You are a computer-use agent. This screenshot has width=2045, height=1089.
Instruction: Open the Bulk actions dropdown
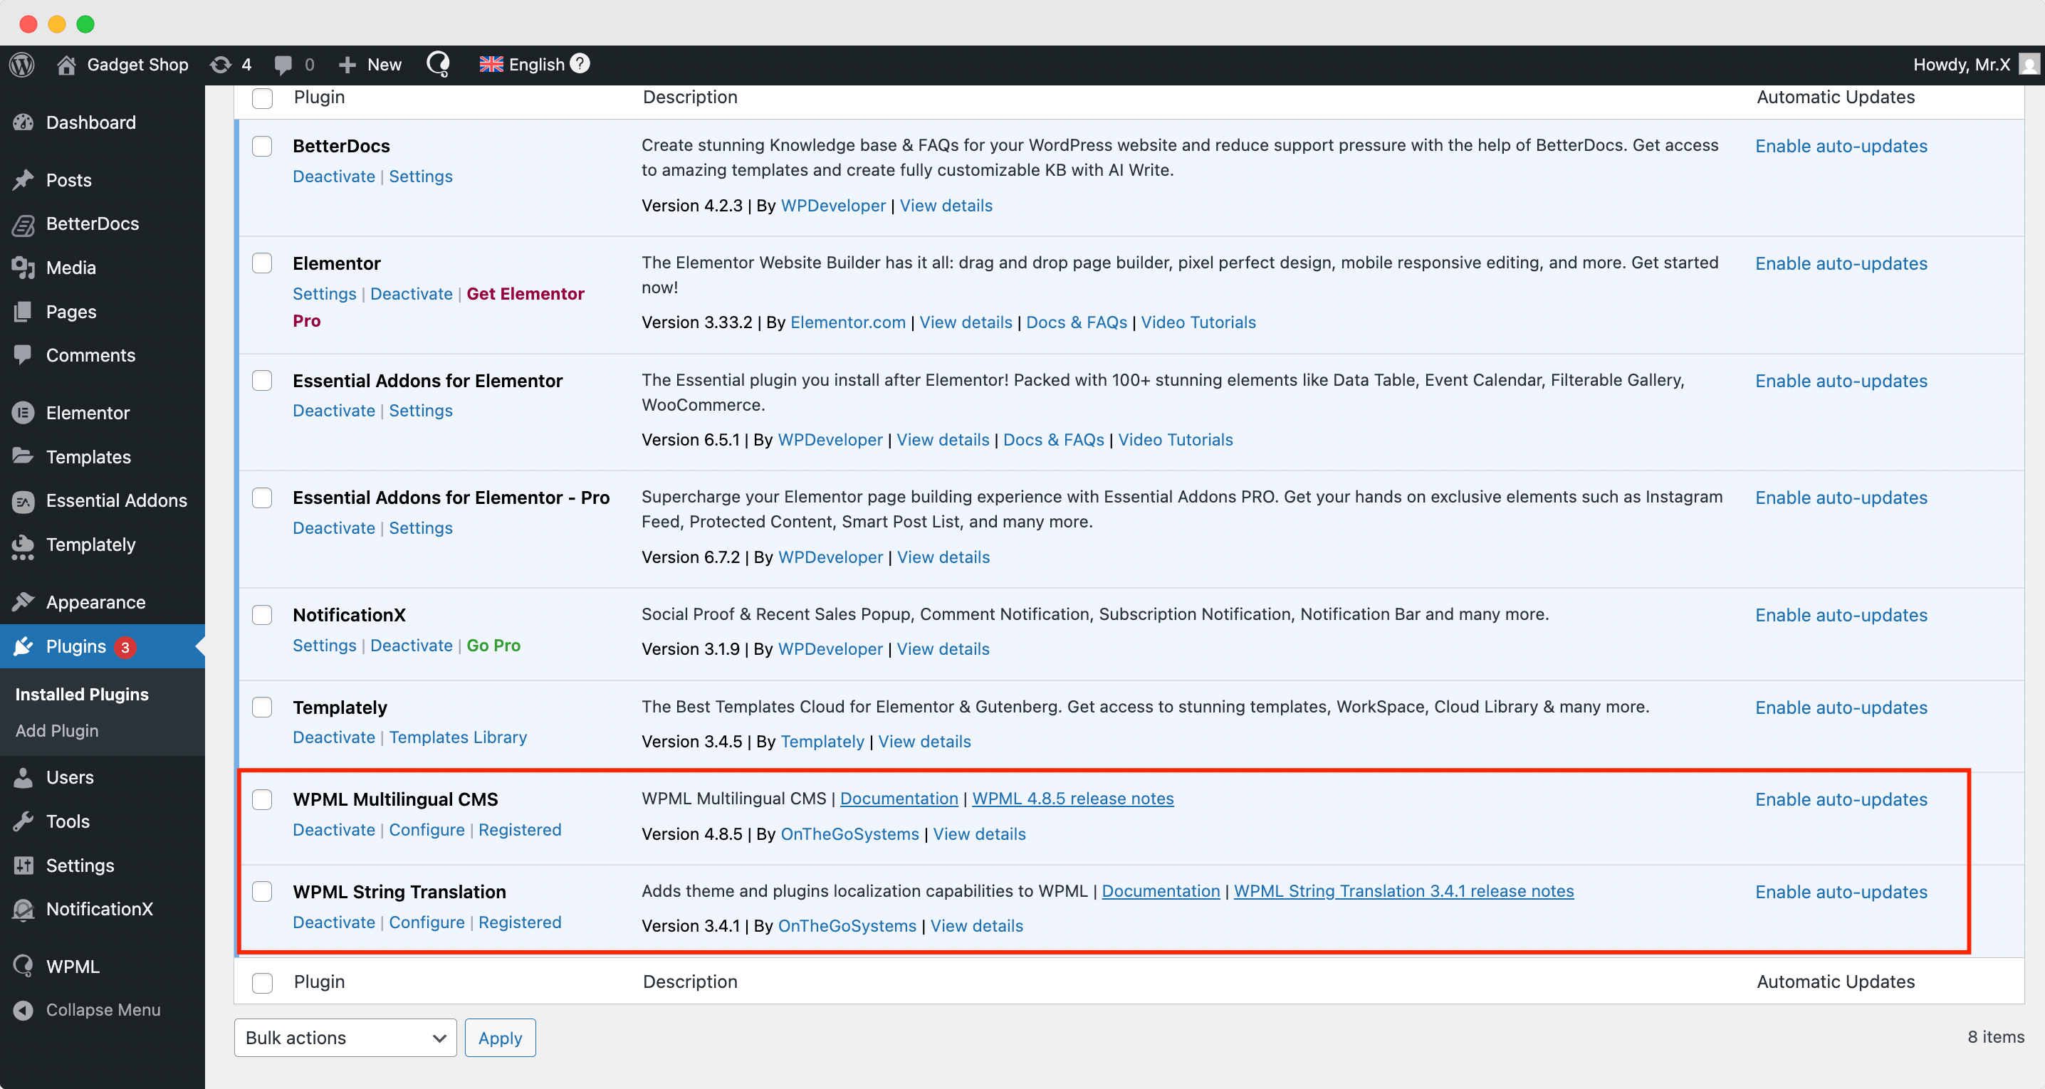pyautogui.click(x=345, y=1038)
